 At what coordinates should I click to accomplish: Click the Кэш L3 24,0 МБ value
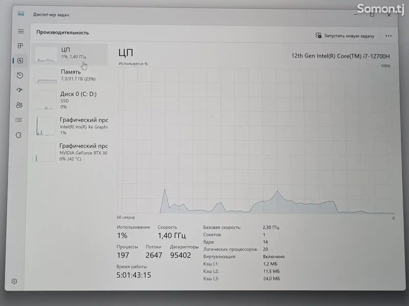(271, 278)
